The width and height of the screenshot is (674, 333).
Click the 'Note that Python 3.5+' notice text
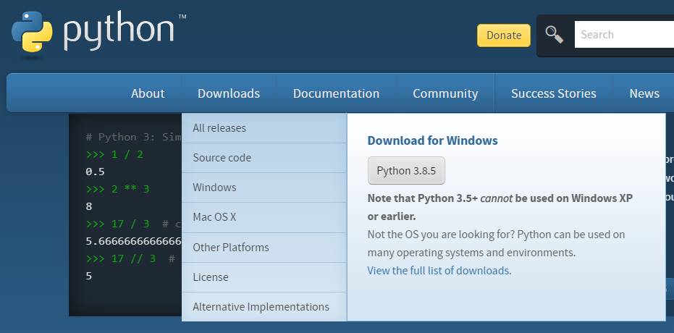500,207
